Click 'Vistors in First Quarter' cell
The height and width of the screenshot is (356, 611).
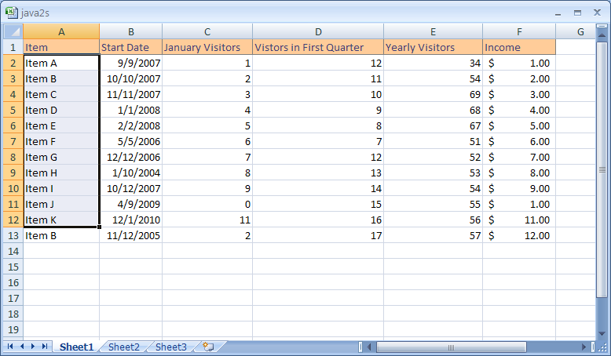point(318,47)
